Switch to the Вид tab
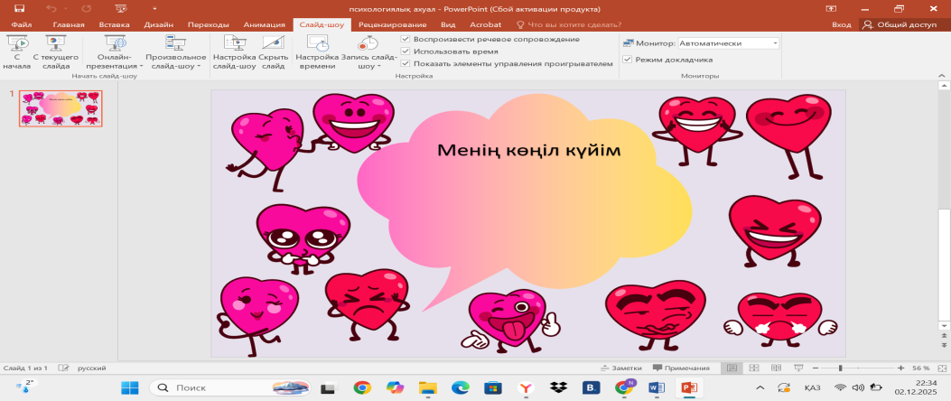This screenshot has width=951, height=401. 448,25
